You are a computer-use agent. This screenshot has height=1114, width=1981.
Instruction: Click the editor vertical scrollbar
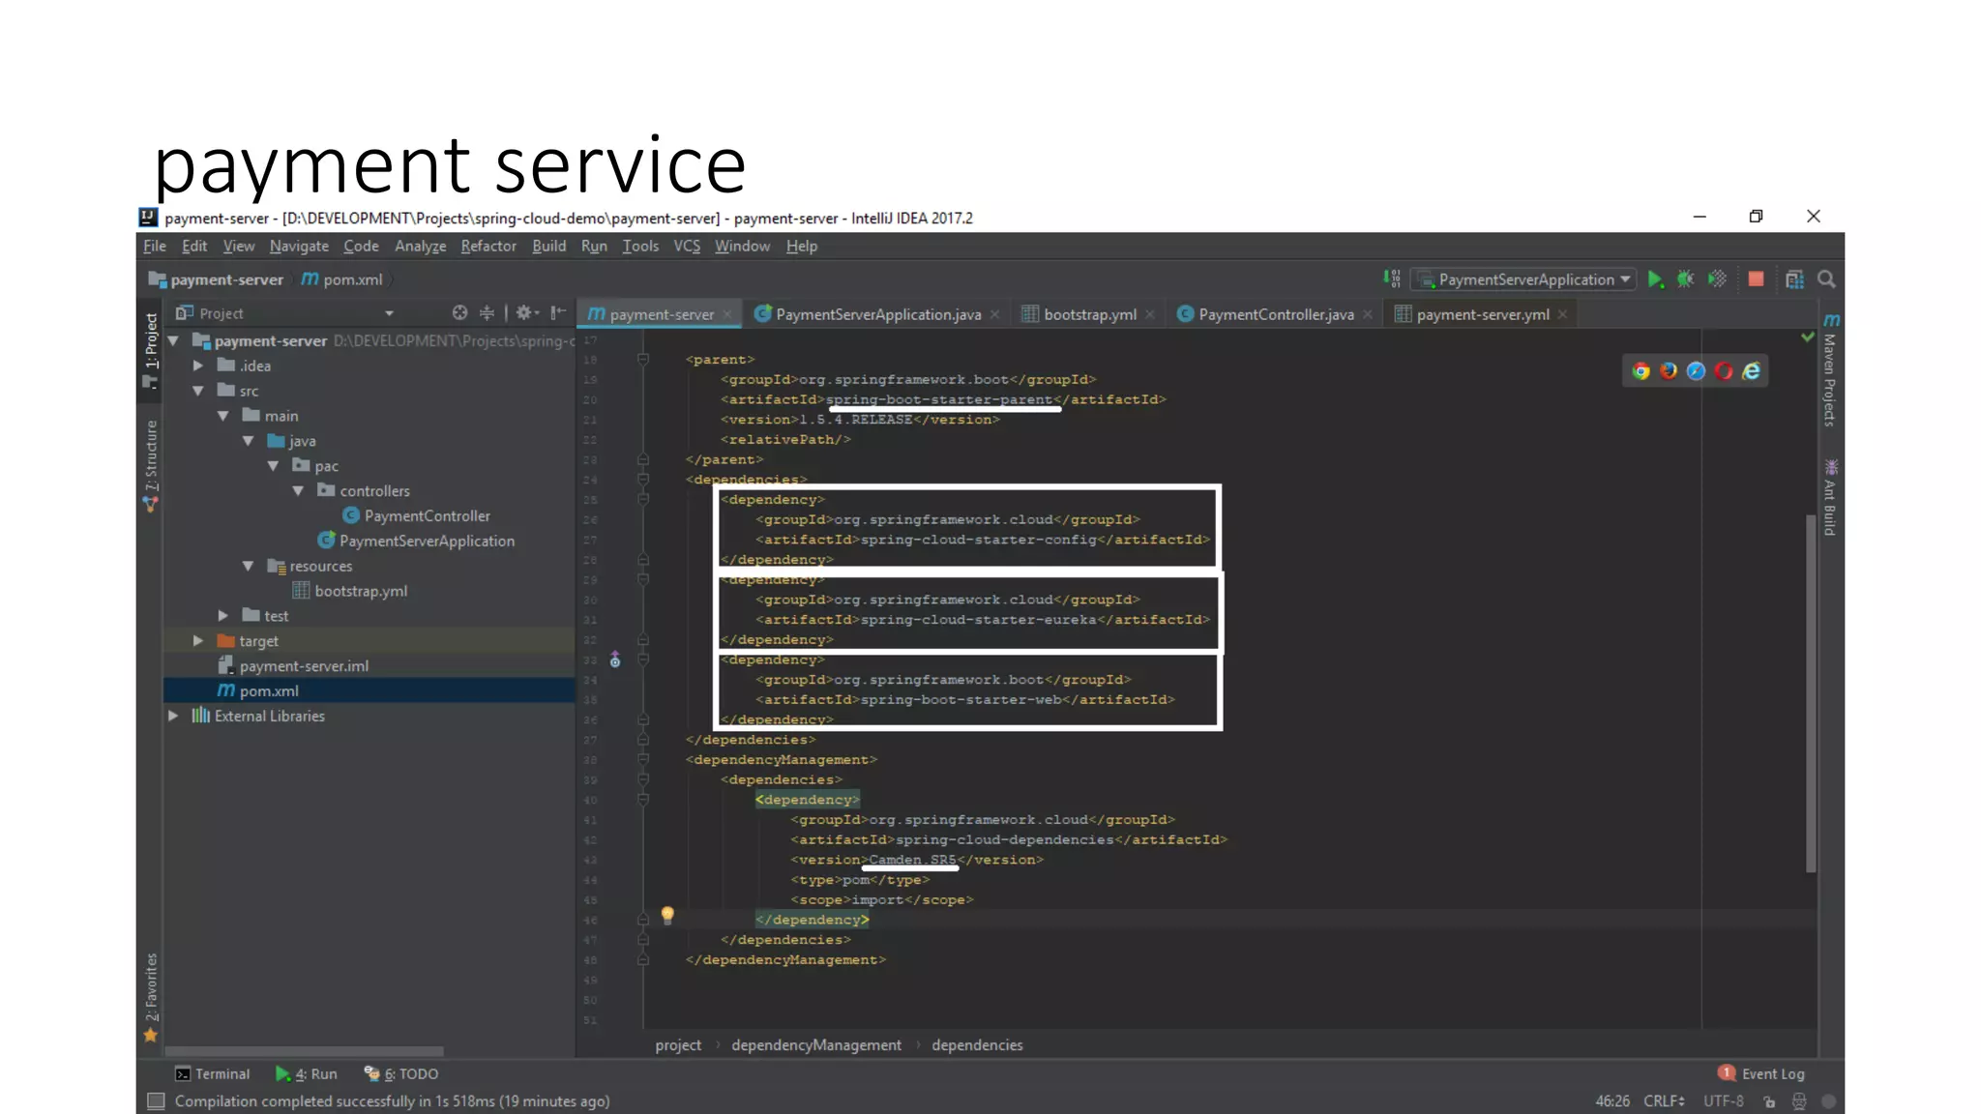tap(1811, 694)
